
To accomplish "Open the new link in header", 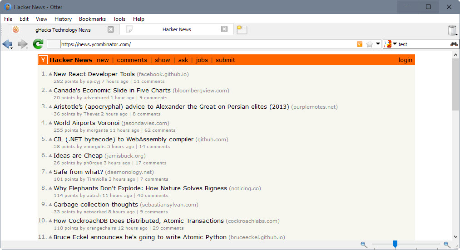I will 103,60.
